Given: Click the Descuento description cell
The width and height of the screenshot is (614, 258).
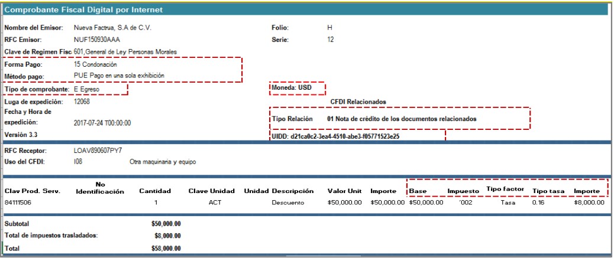Looking at the screenshot, I should (287, 203).
